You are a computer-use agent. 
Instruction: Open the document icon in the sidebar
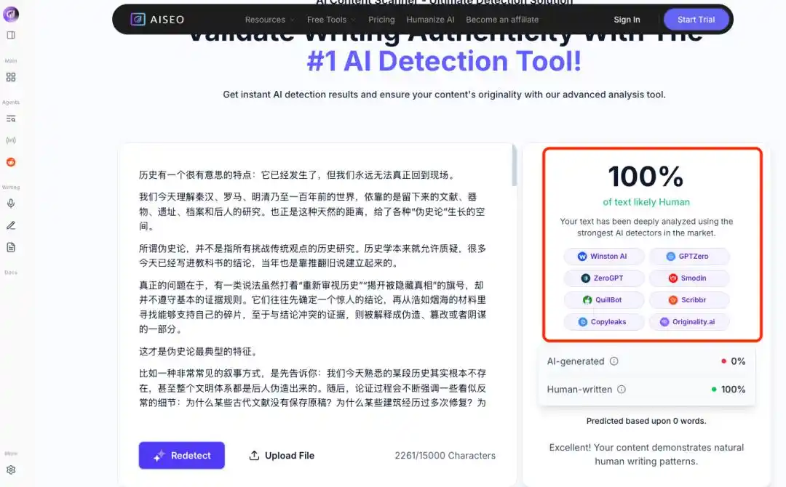tap(11, 247)
